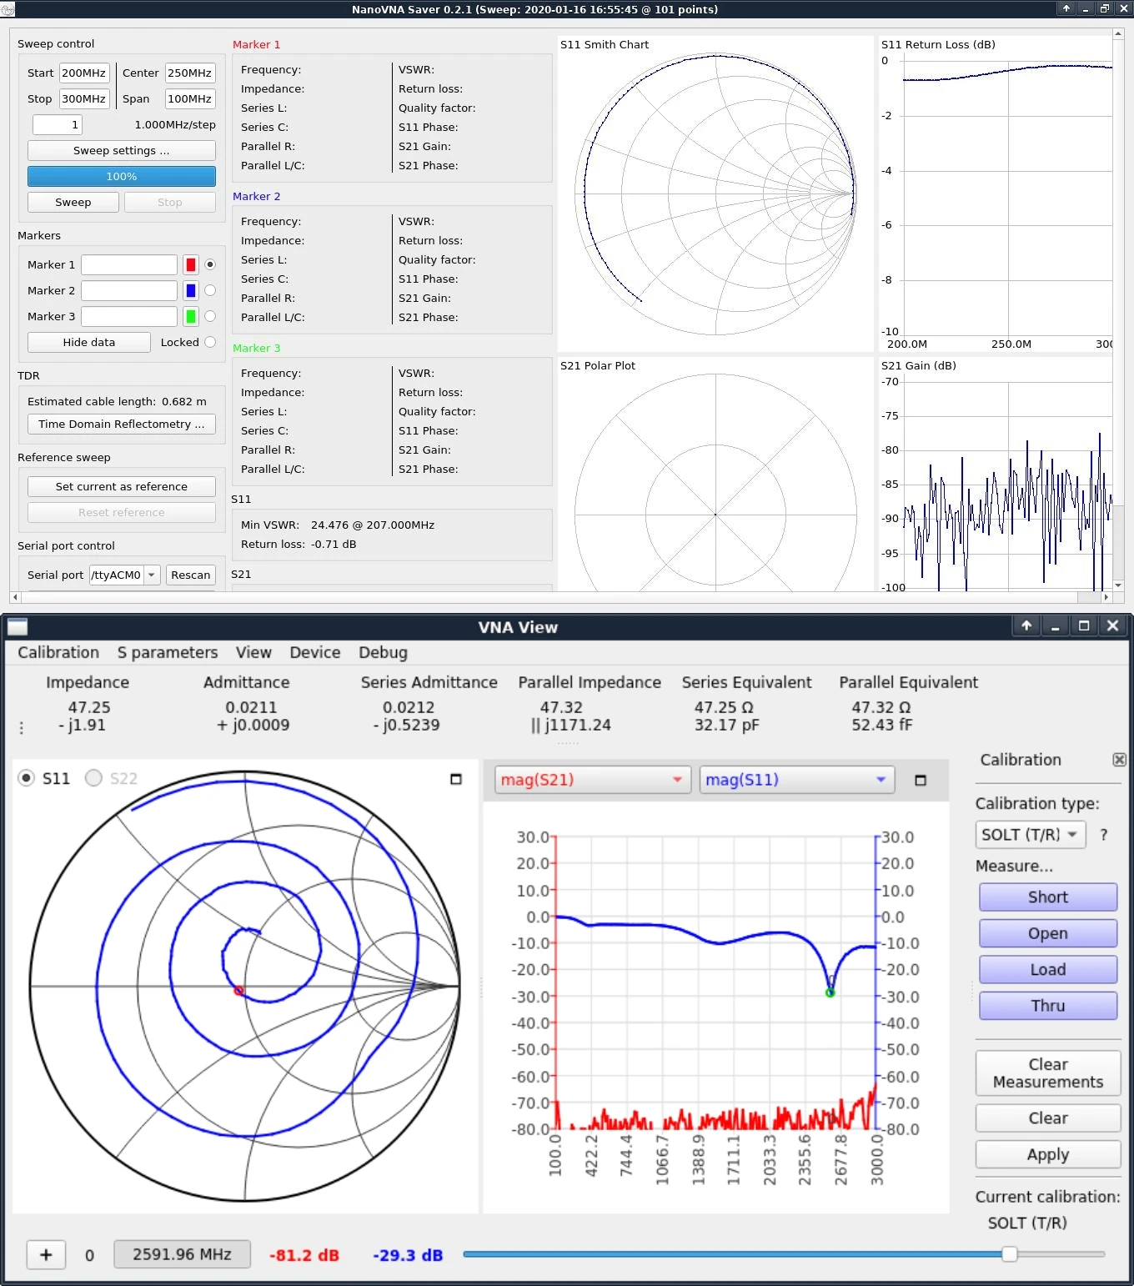1134x1286 pixels.
Task: Click the three-dot handle left of Impedance readout
Action: click(x=22, y=727)
